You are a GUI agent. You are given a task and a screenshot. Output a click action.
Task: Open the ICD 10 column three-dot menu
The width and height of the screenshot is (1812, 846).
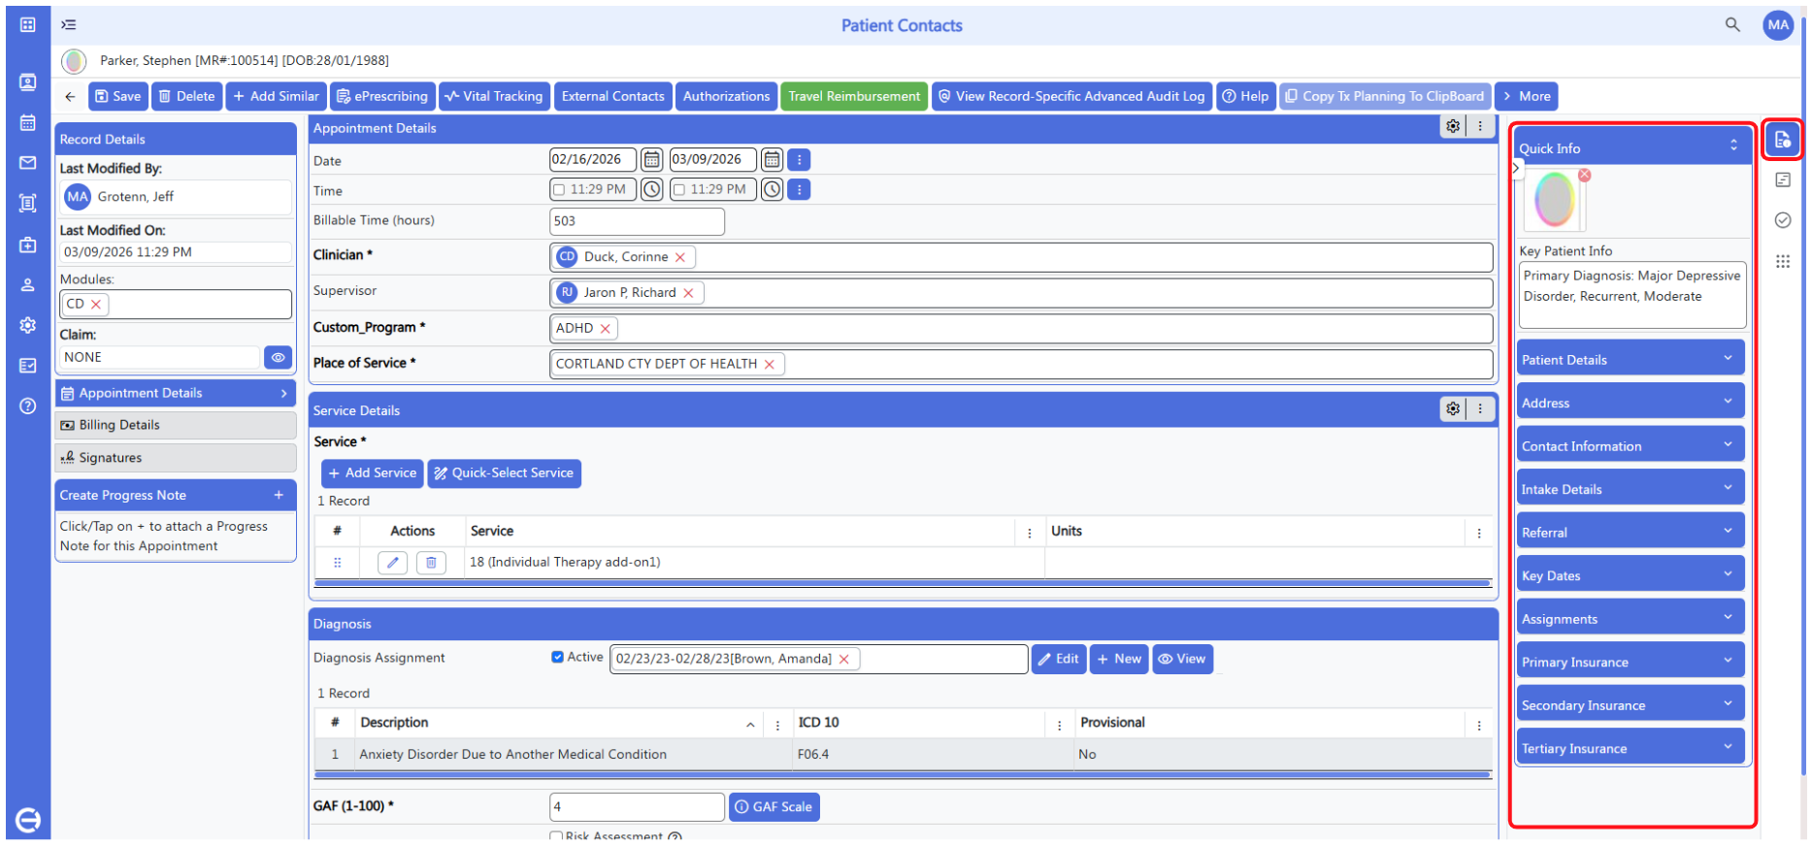(1059, 724)
